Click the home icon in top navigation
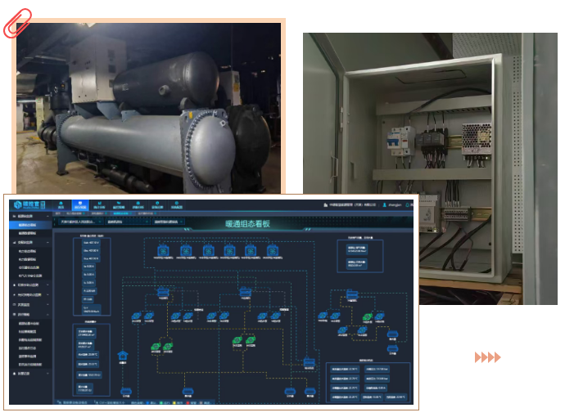This screenshot has width=565, height=417. pos(60,204)
